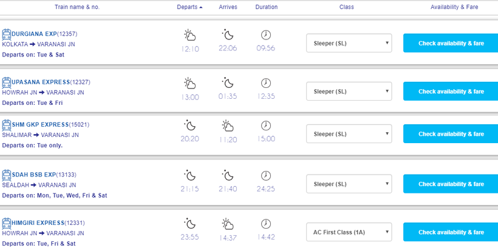Sort by Duration column header

266,7
